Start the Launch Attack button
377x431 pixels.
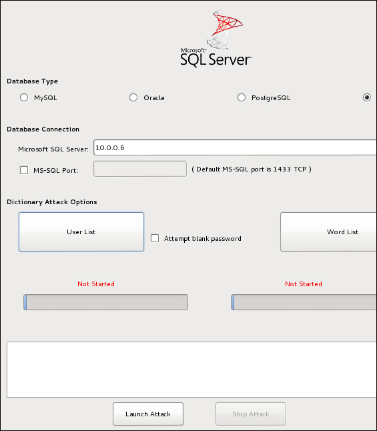[x=148, y=414]
